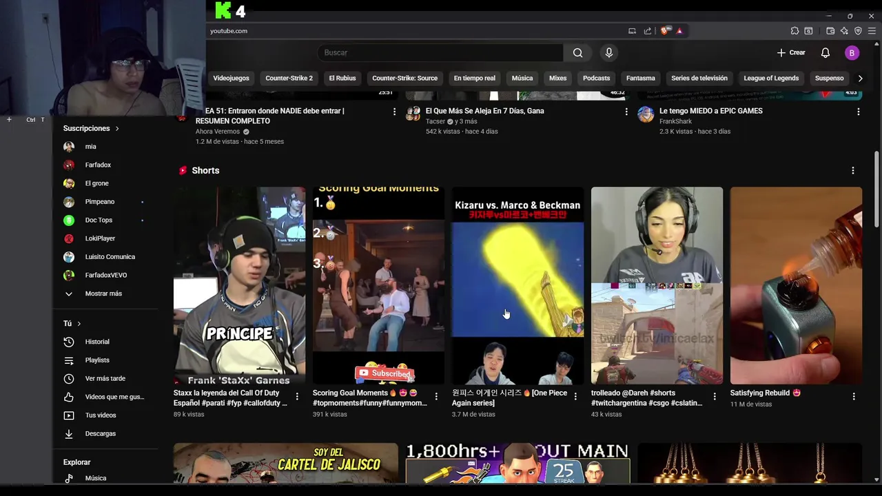The image size is (882, 496).
Task: Open Shorts shelf options menu
Action: tap(852, 171)
